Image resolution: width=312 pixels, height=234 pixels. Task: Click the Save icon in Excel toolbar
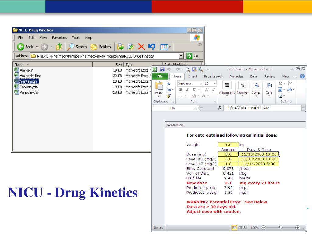point(162,69)
